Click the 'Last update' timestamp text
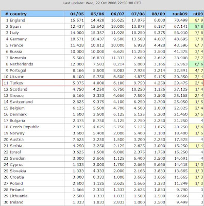The height and width of the screenshot is (206, 204). coord(102,3)
